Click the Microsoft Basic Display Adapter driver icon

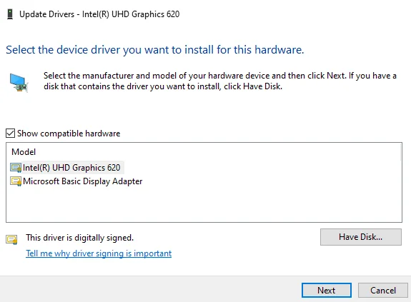16,181
